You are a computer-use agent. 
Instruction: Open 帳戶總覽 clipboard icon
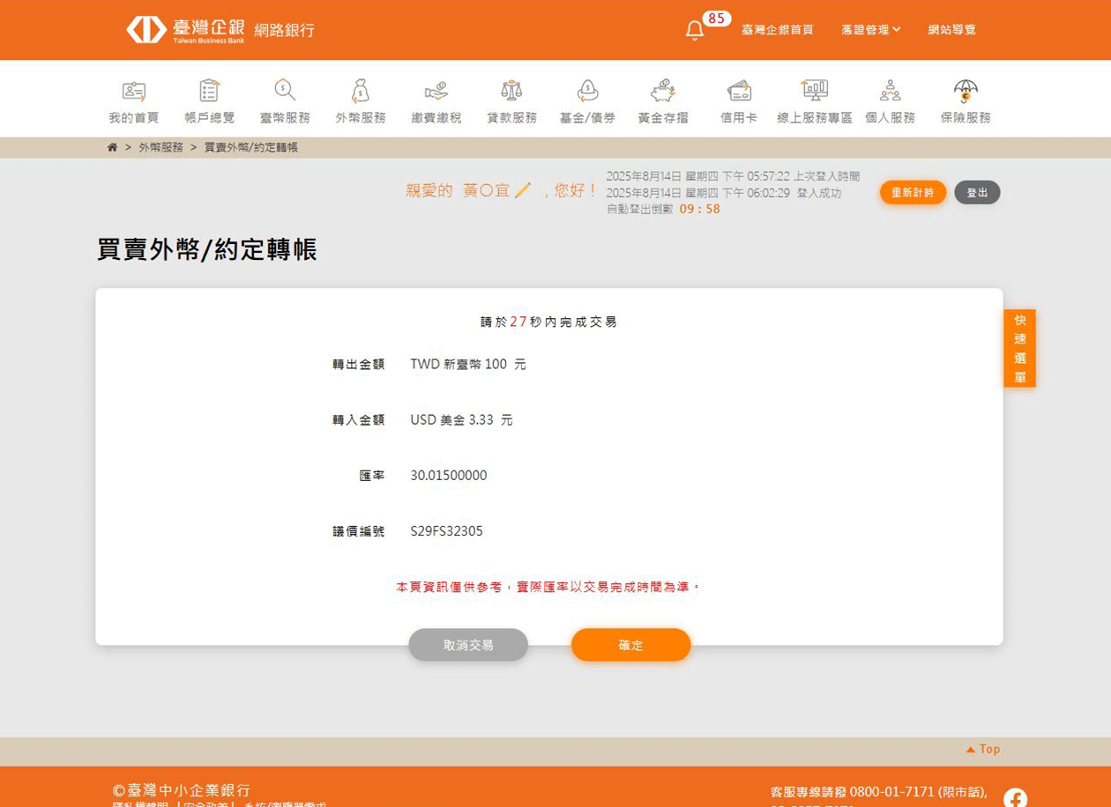209,91
